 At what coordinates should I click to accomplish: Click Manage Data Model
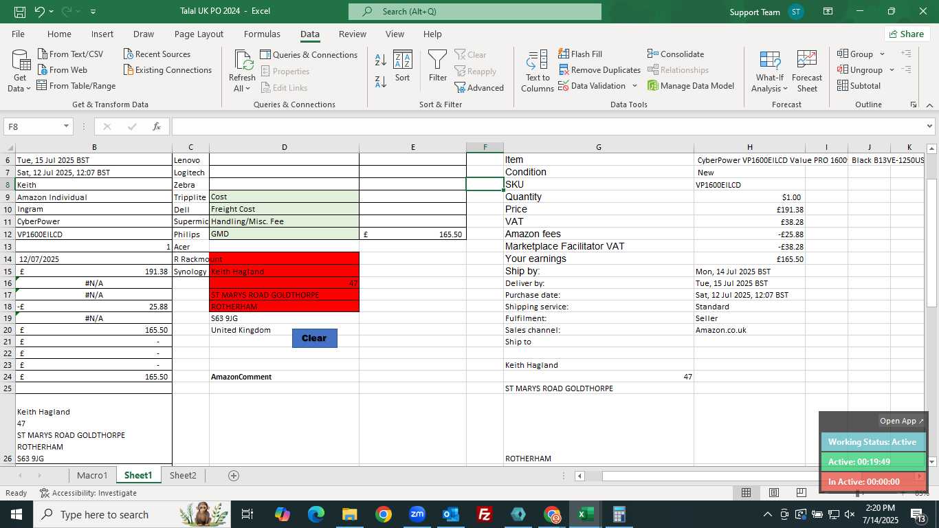click(691, 85)
